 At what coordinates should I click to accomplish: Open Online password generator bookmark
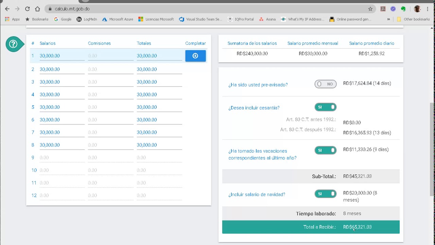[x=350, y=19]
